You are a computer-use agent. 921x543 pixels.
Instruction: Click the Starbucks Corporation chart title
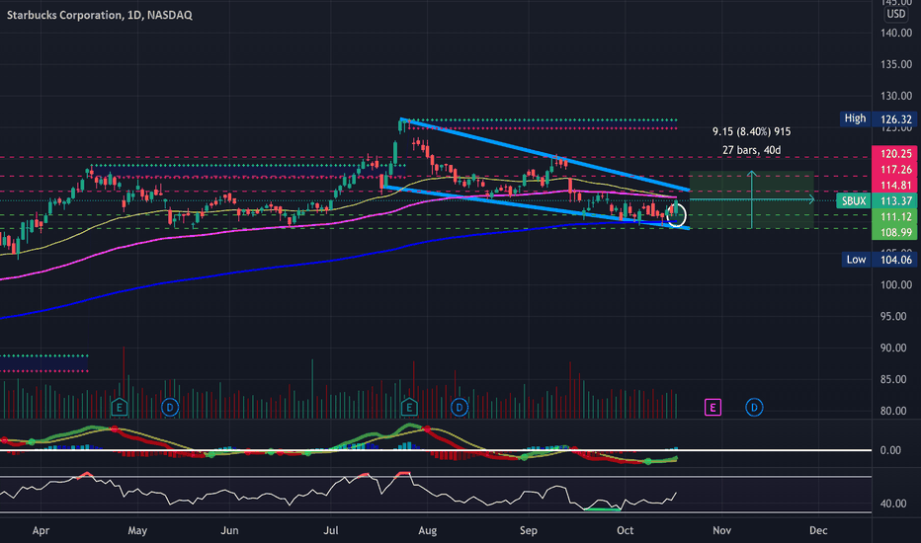click(x=99, y=15)
